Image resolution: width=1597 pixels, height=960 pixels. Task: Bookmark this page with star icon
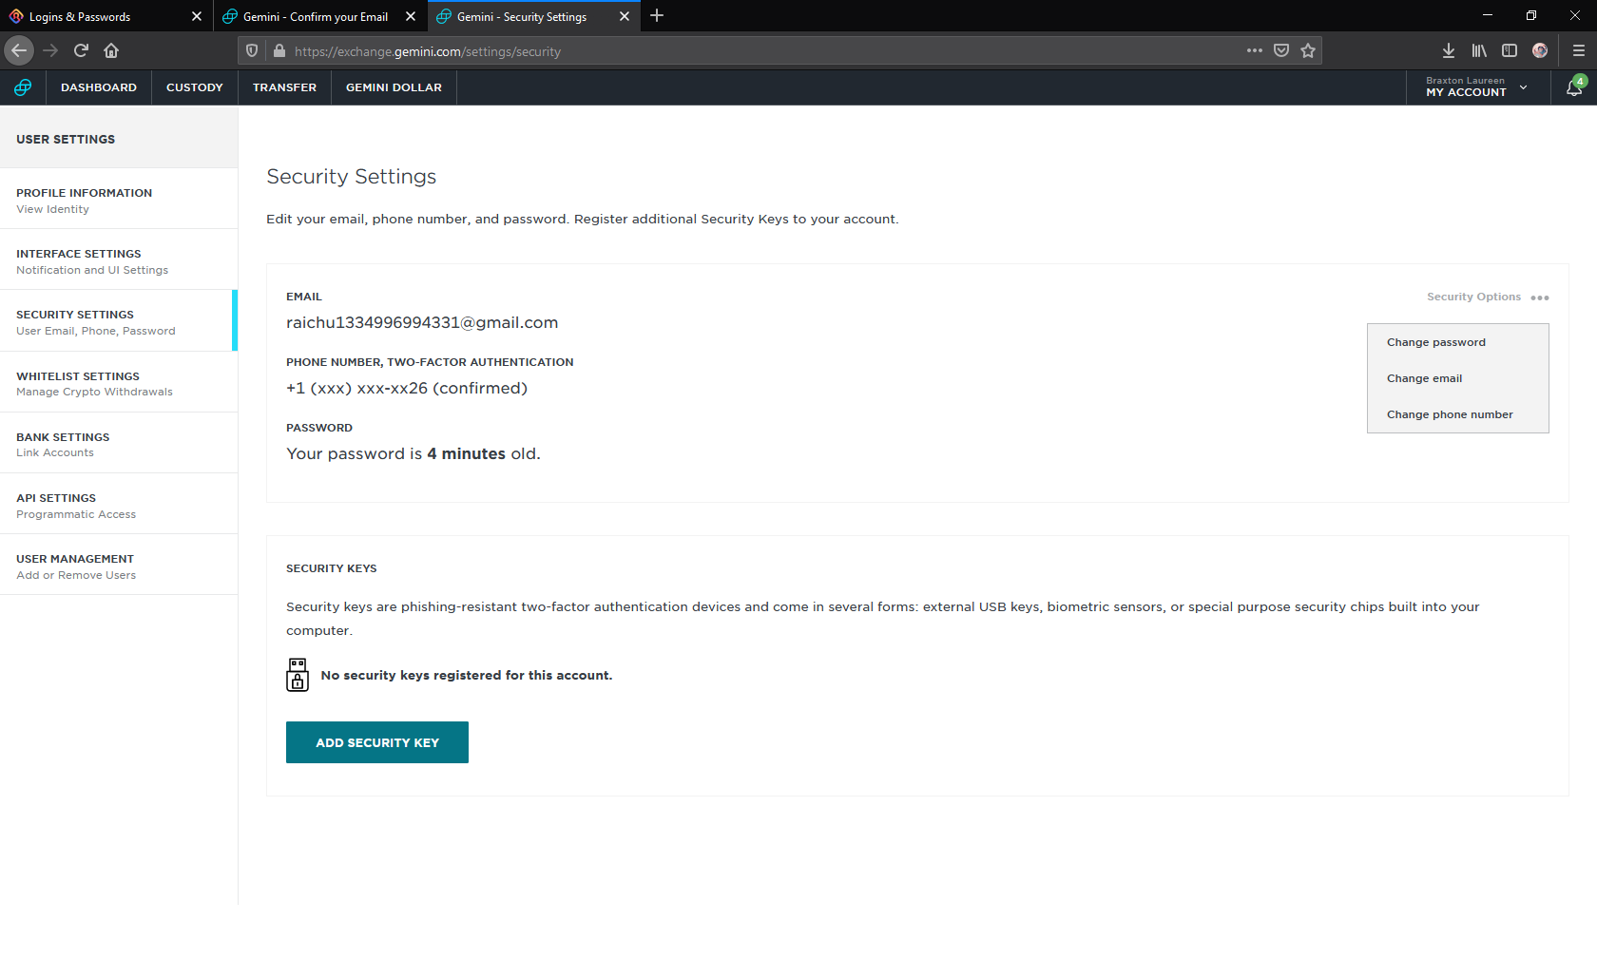click(x=1308, y=50)
